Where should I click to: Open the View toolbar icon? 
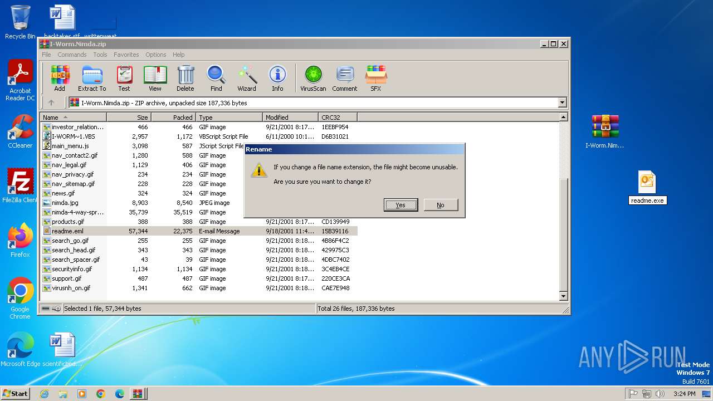[155, 79]
